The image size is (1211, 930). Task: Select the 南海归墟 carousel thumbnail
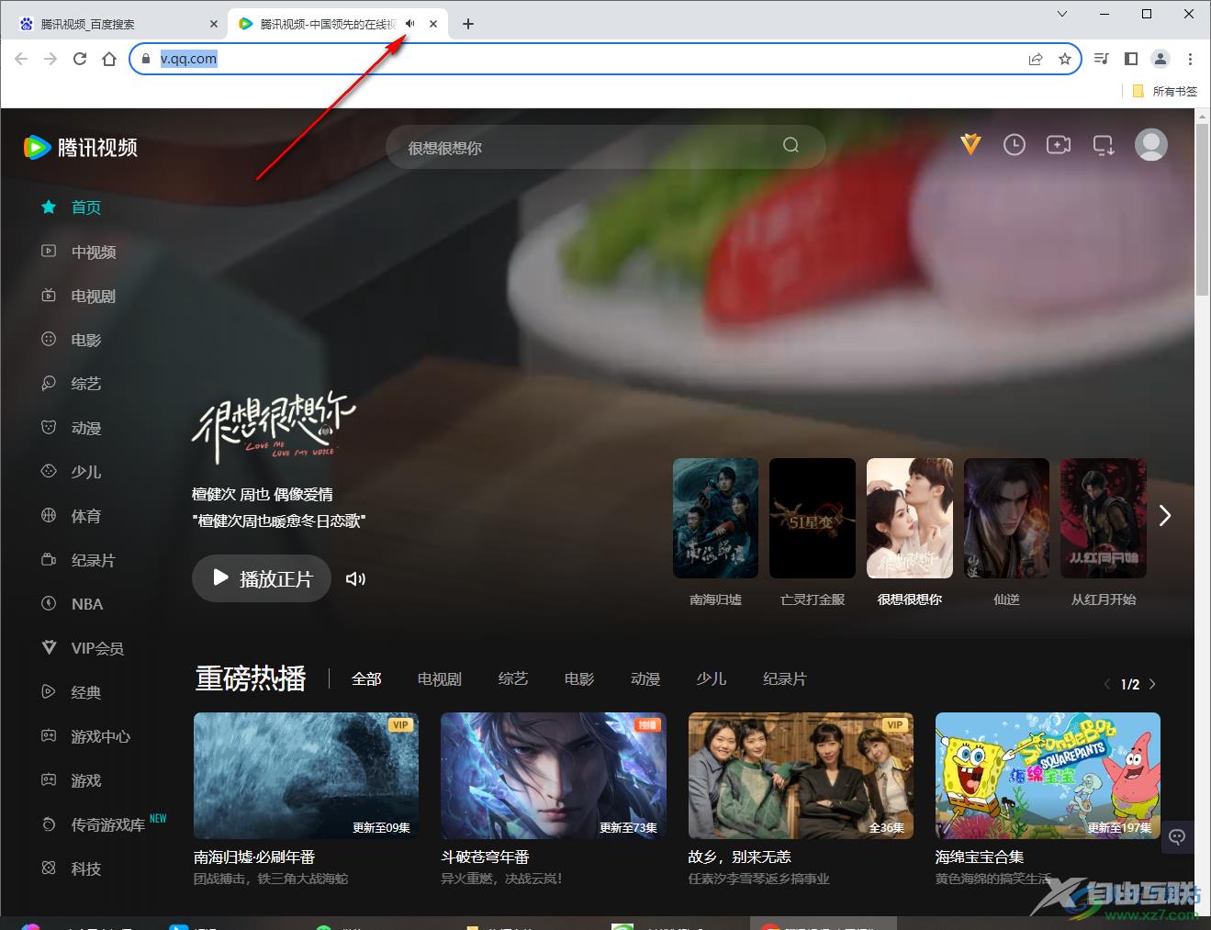[715, 518]
